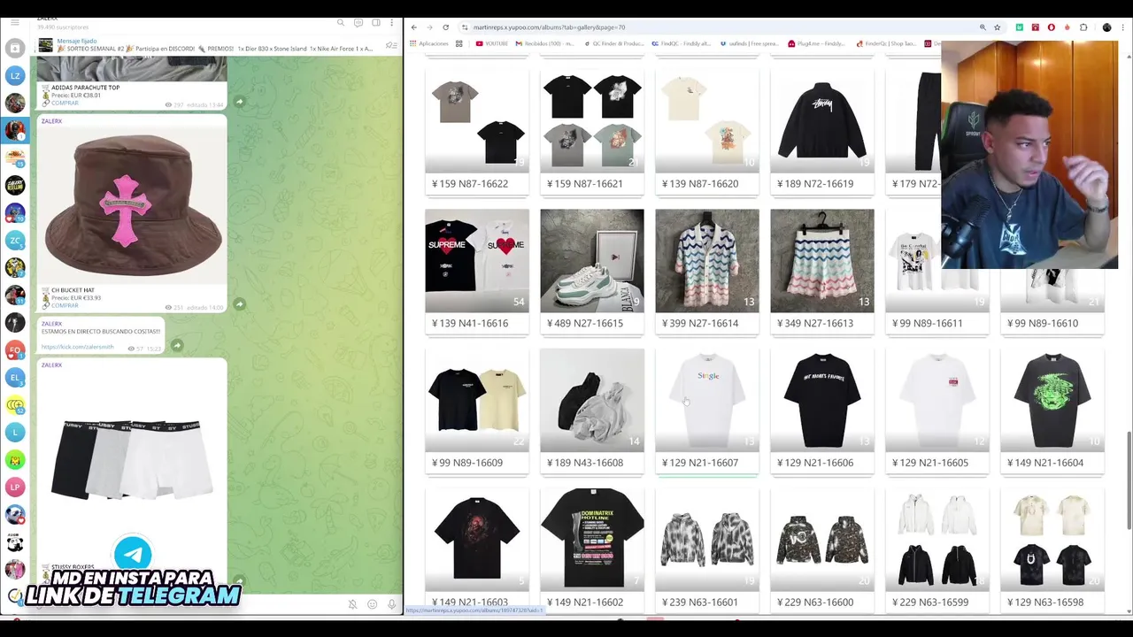1133x637 pixels.
Task: Click green extension icon in toolbar
Action: pyautogui.click(x=1019, y=27)
